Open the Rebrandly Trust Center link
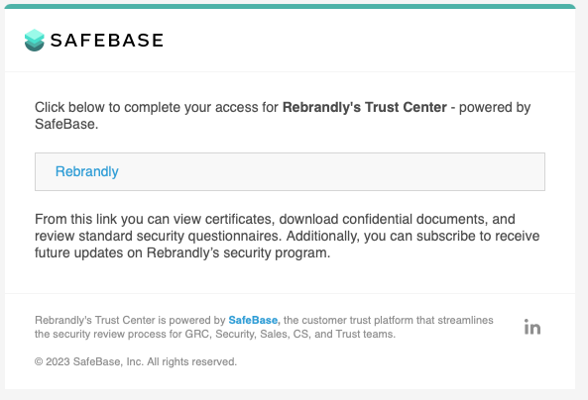Image resolution: width=588 pixels, height=400 pixels. [86, 171]
